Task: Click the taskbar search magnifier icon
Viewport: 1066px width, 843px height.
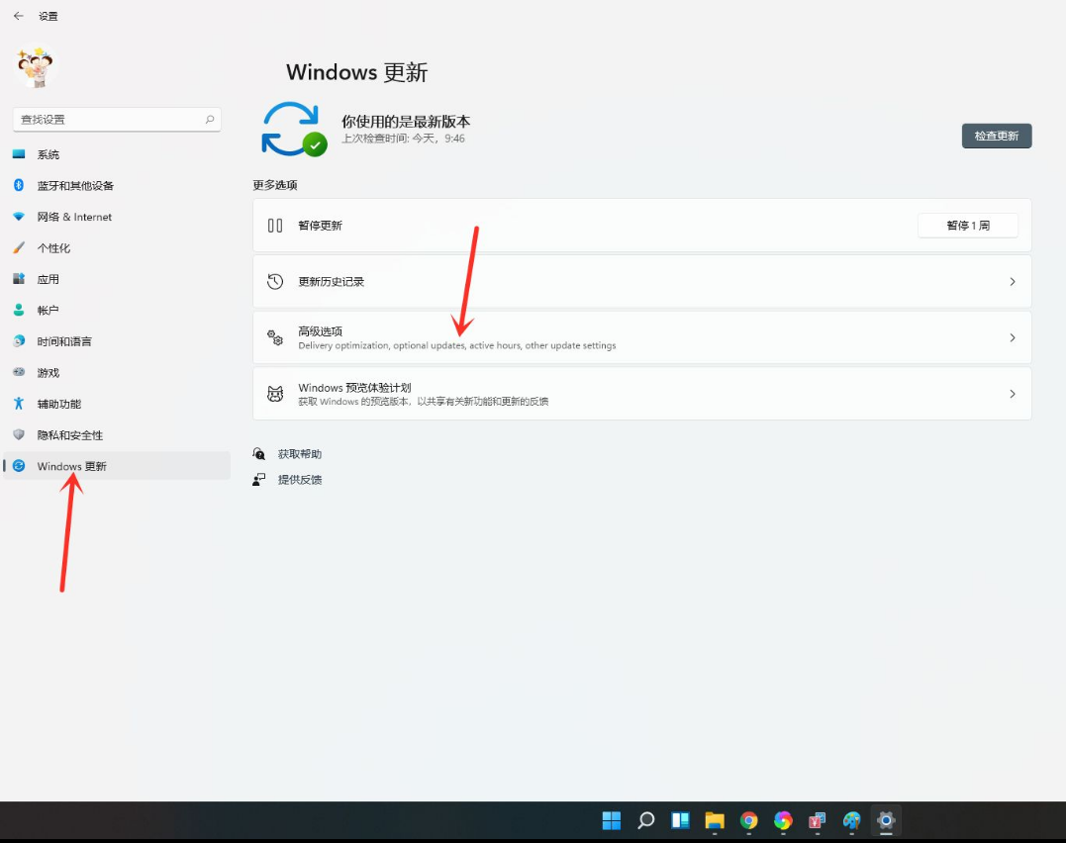Action: pos(646,820)
